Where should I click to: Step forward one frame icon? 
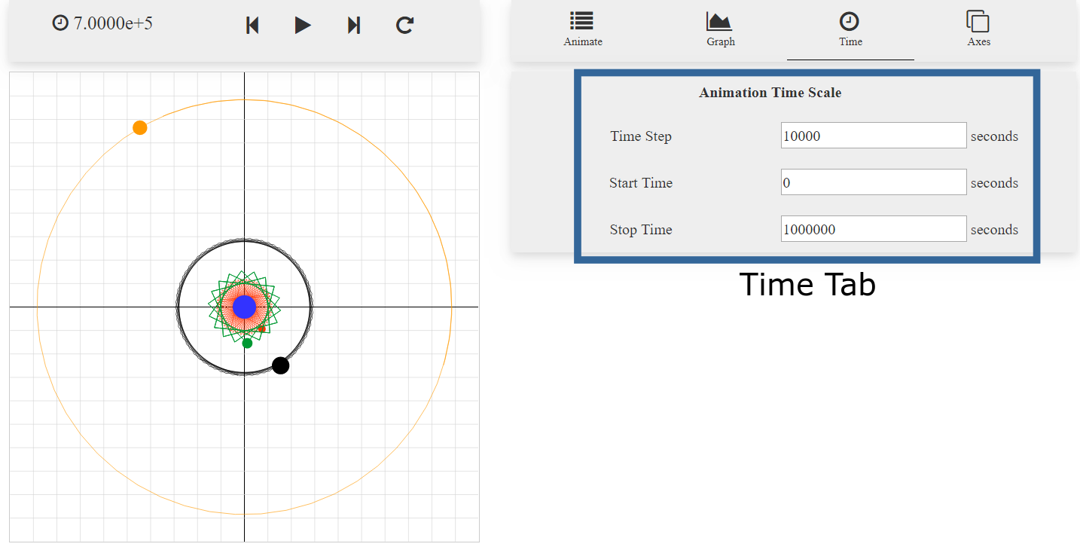(353, 26)
